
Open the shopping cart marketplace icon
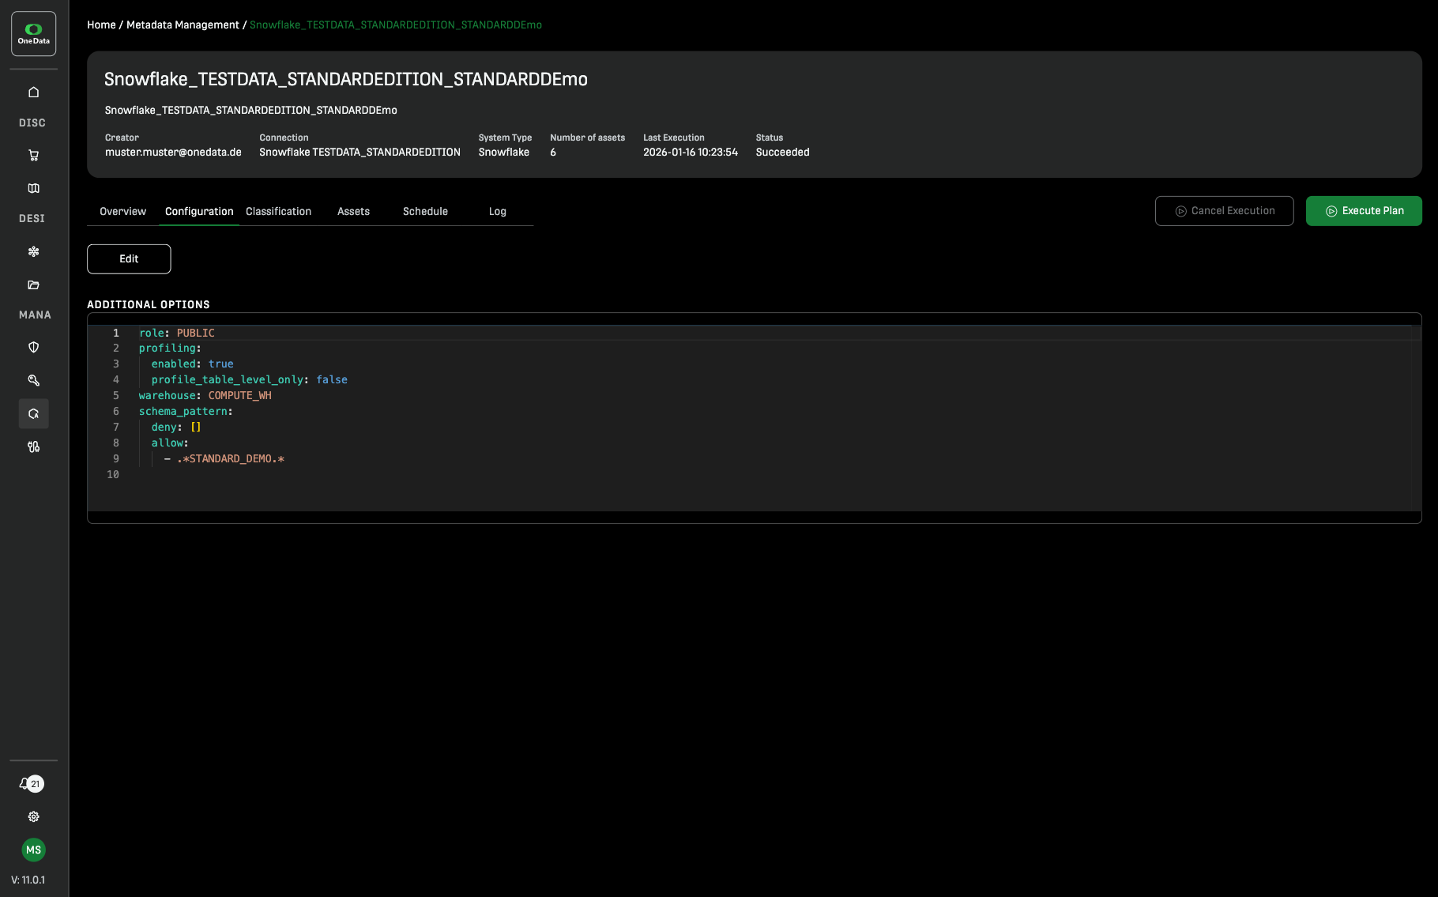click(33, 156)
